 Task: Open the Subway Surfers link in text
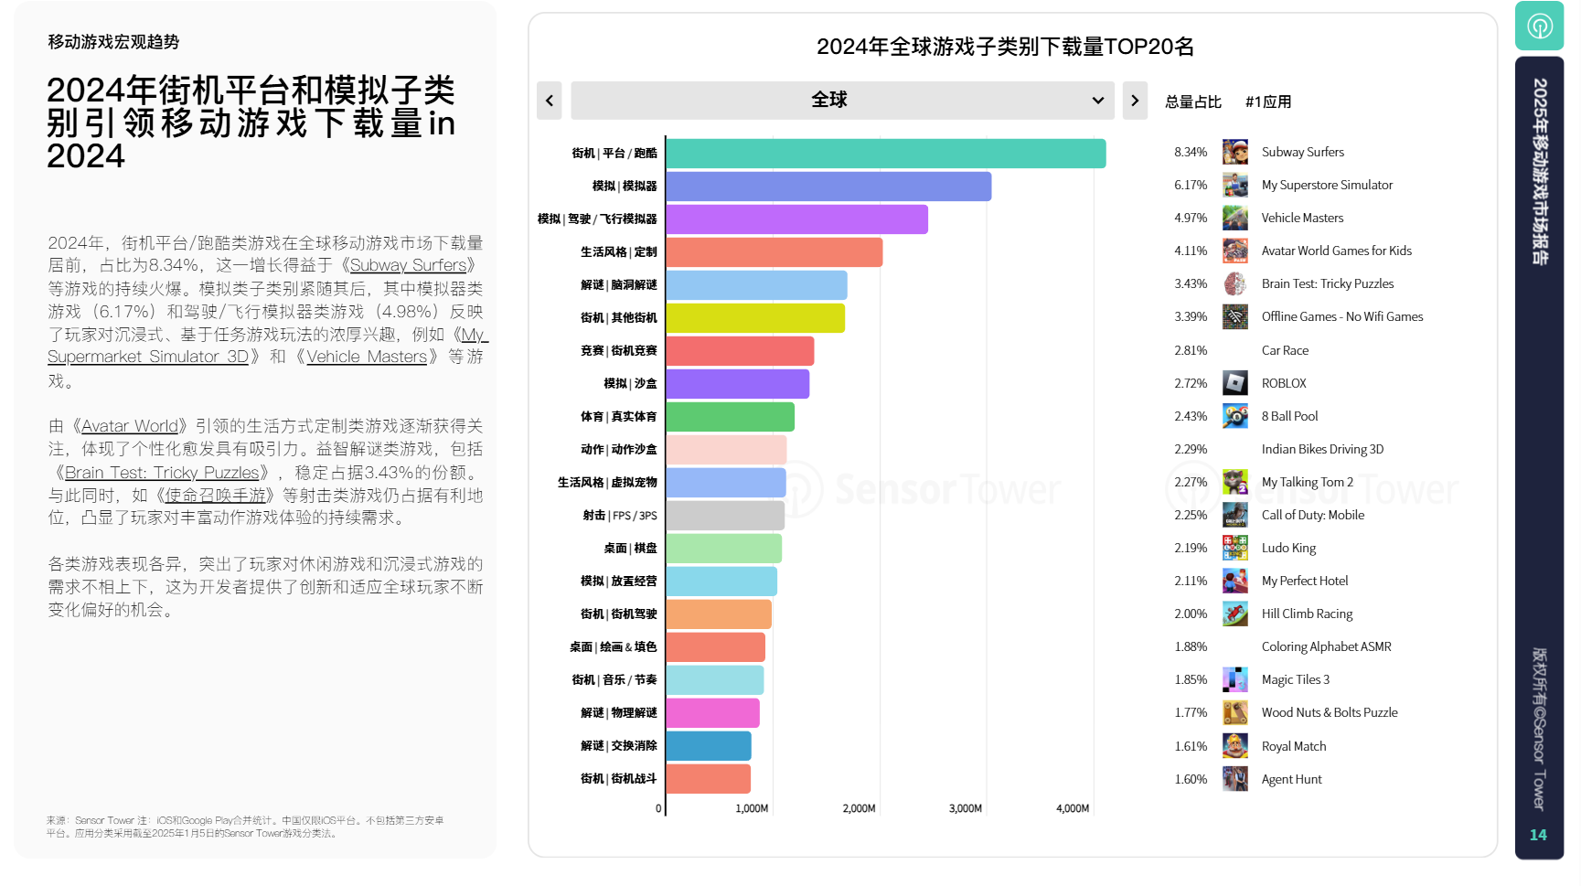click(x=408, y=265)
